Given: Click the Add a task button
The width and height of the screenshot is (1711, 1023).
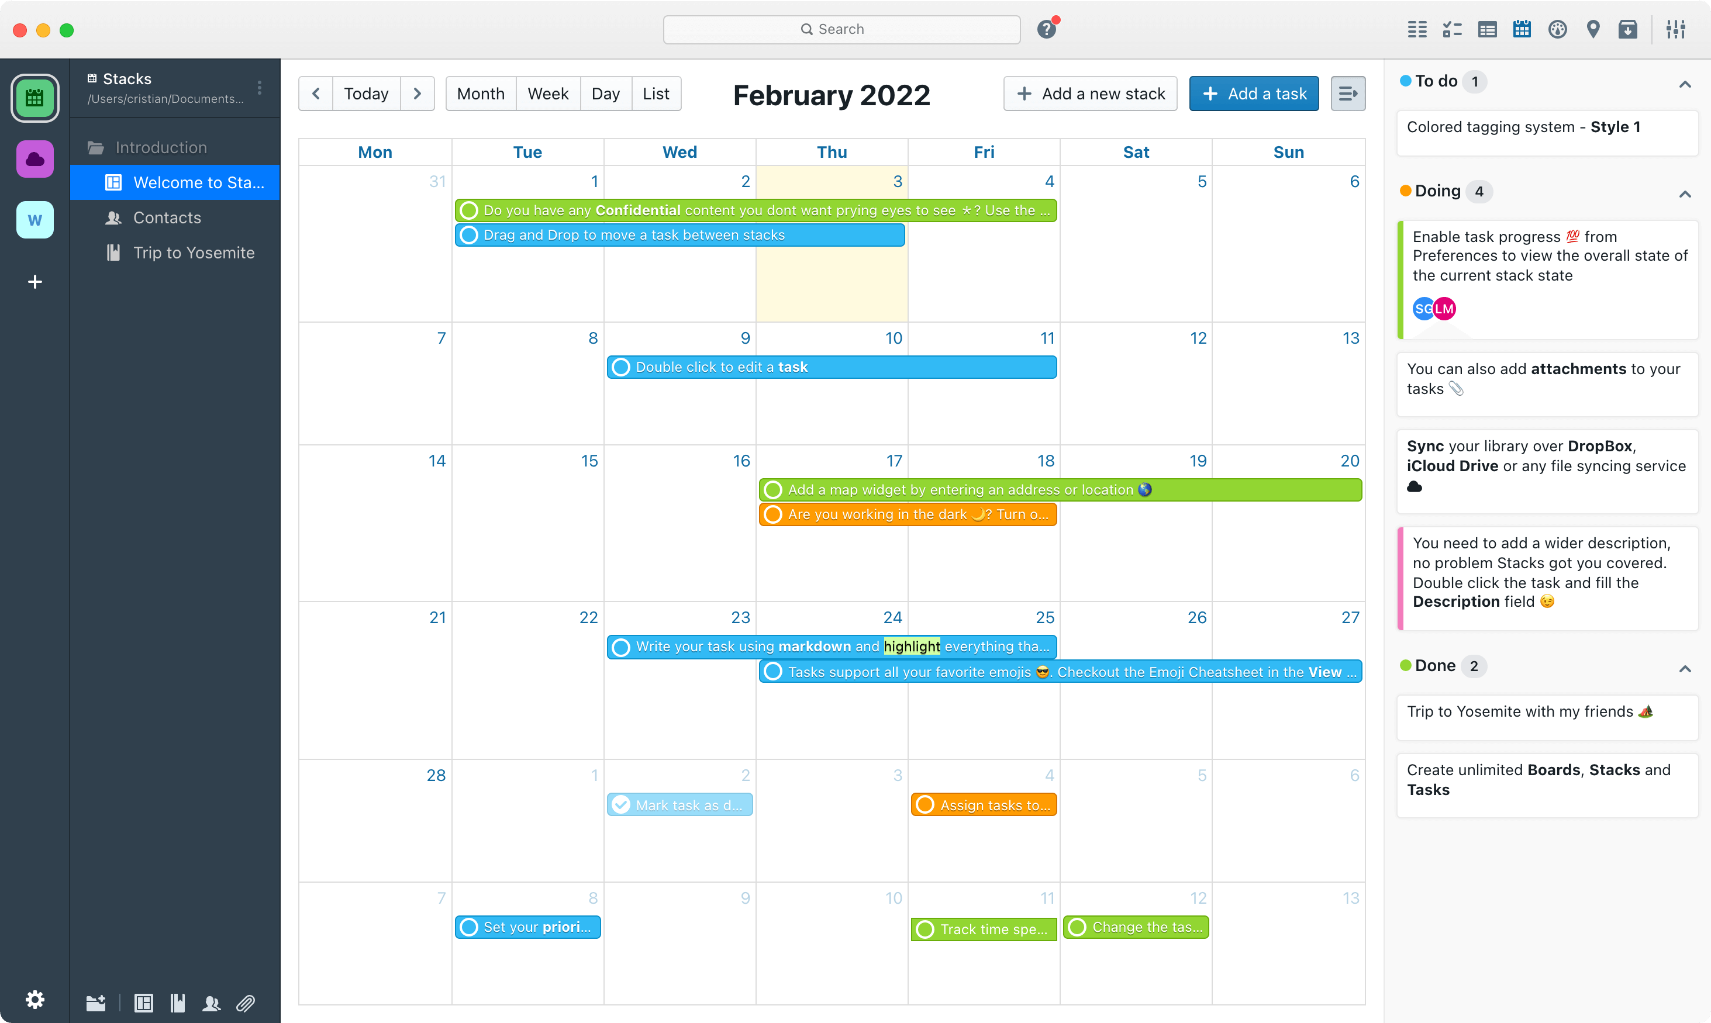Looking at the screenshot, I should point(1254,94).
